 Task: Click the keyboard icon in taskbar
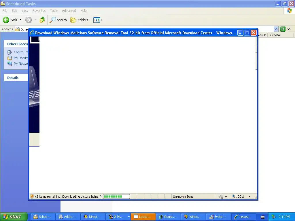coord(263,217)
